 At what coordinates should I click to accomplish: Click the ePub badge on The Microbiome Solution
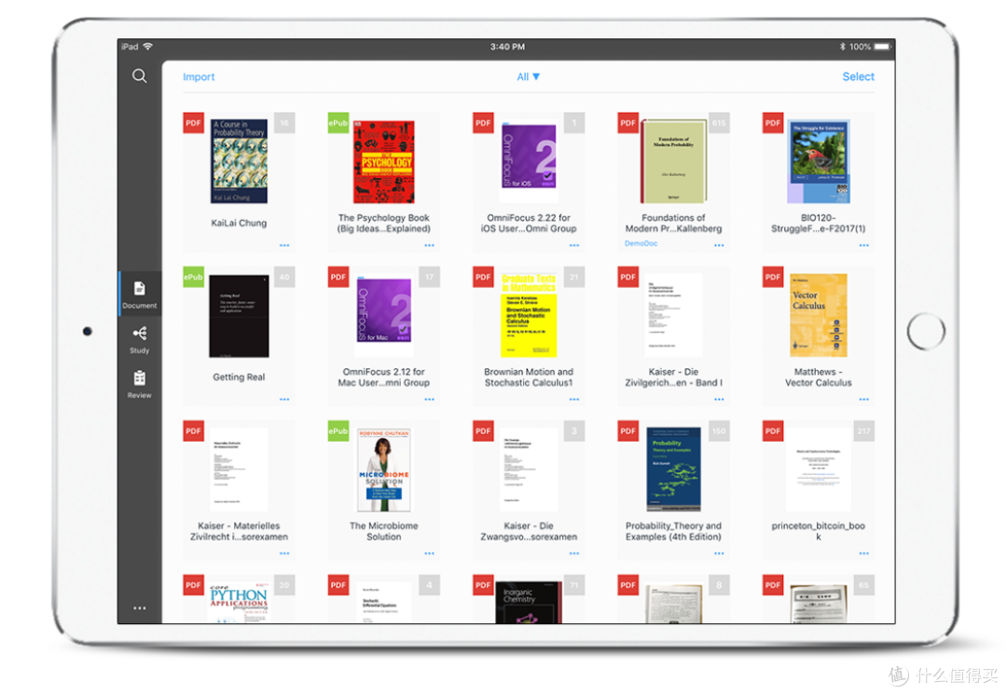pyautogui.click(x=338, y=430)
